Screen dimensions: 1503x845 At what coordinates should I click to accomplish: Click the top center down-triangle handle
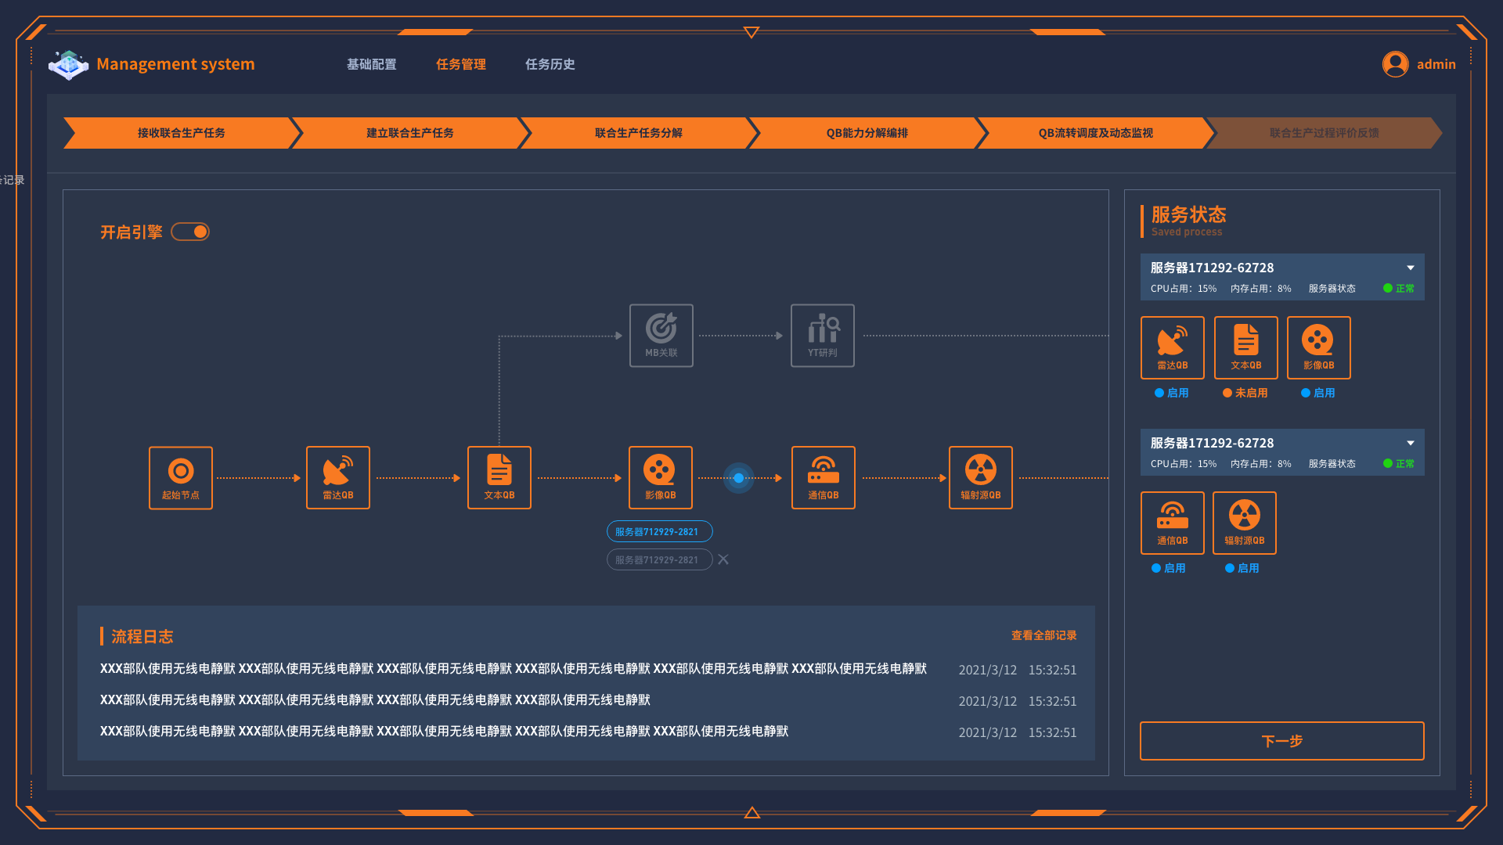click(x=751, y=32)
